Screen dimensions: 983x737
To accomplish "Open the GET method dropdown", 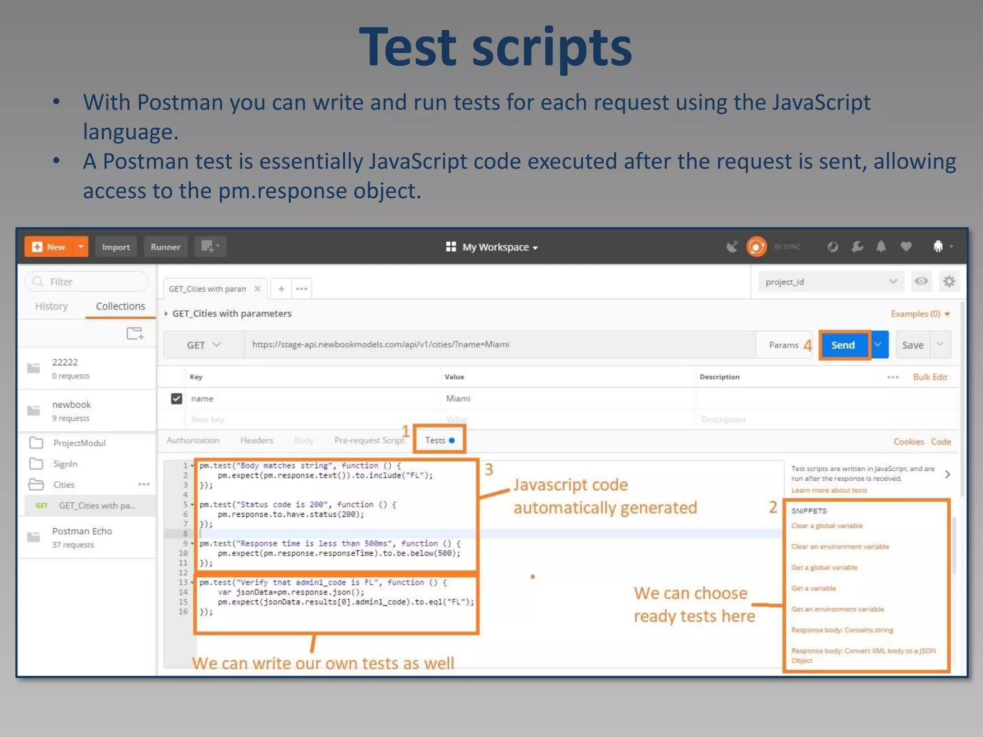I will (204, 345).
